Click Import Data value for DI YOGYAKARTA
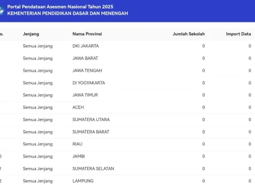The width and height of the screenshot is (255, 185). tap(250, 83)
